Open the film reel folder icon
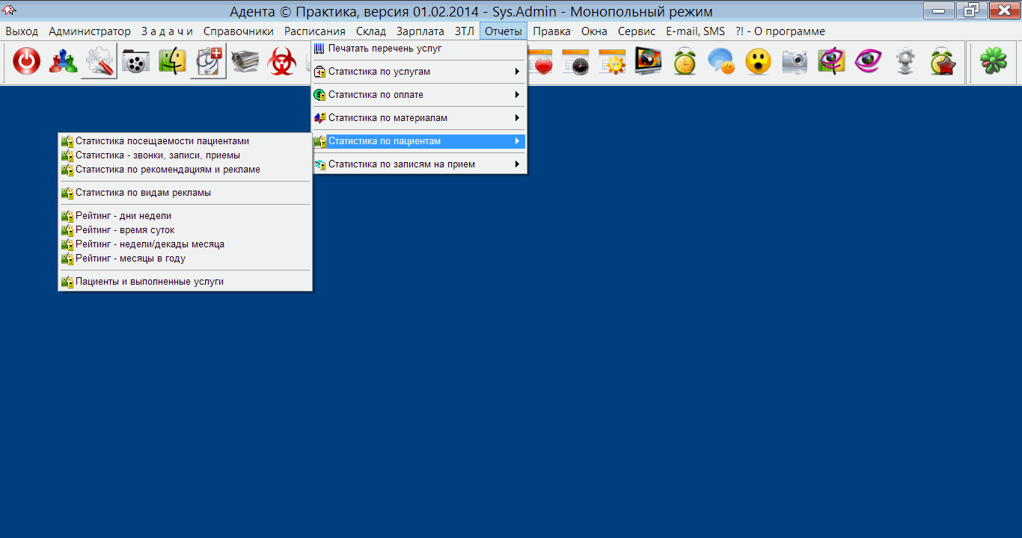This screenshot has height=538, width=1022. [x=135, y=62]
